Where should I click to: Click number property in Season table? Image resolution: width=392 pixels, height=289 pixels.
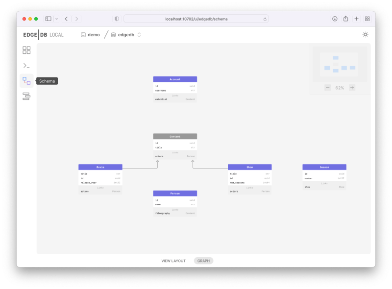click(324, 178)
